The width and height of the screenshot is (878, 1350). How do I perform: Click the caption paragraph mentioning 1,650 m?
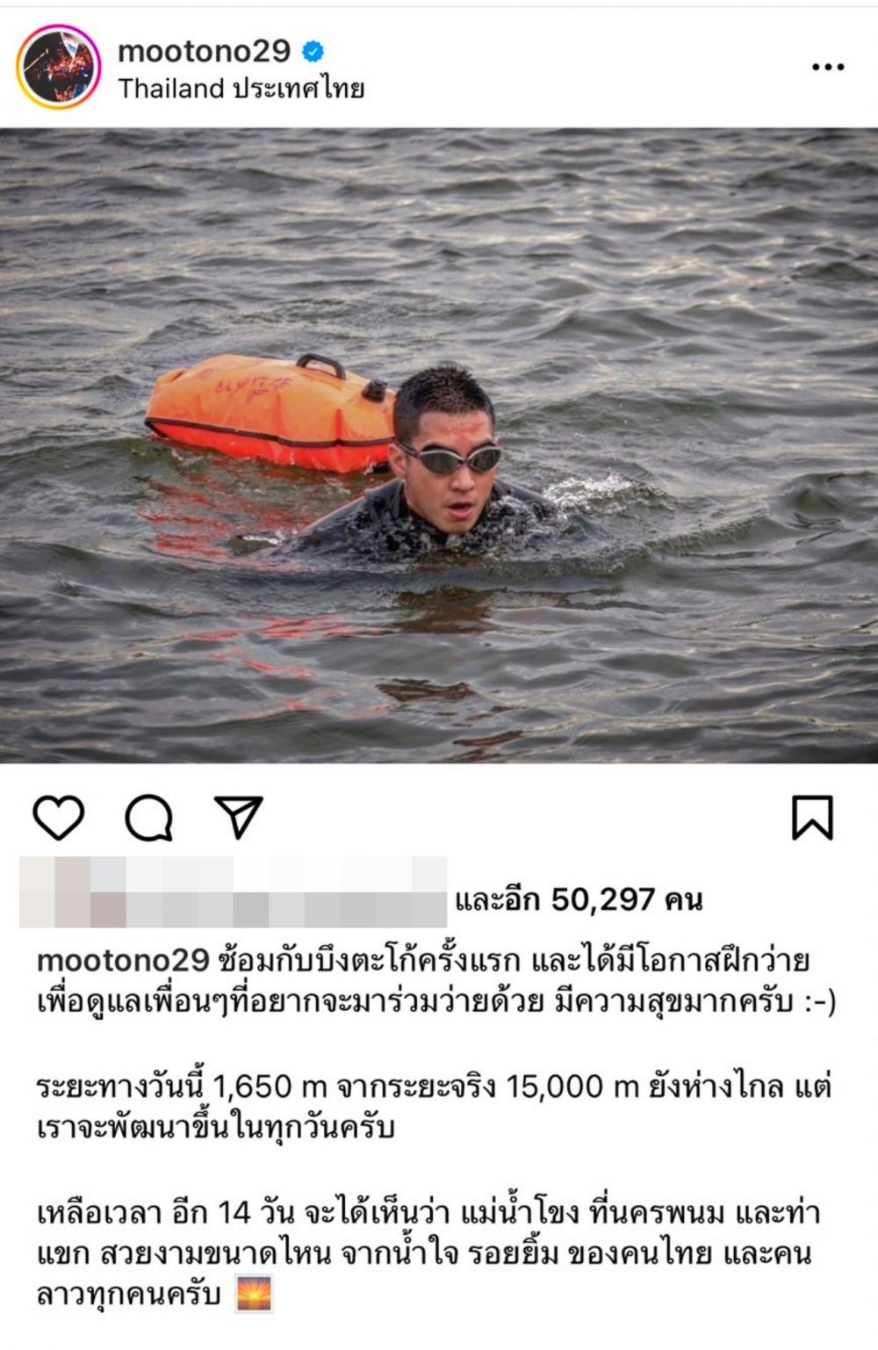coord(434,1107)
